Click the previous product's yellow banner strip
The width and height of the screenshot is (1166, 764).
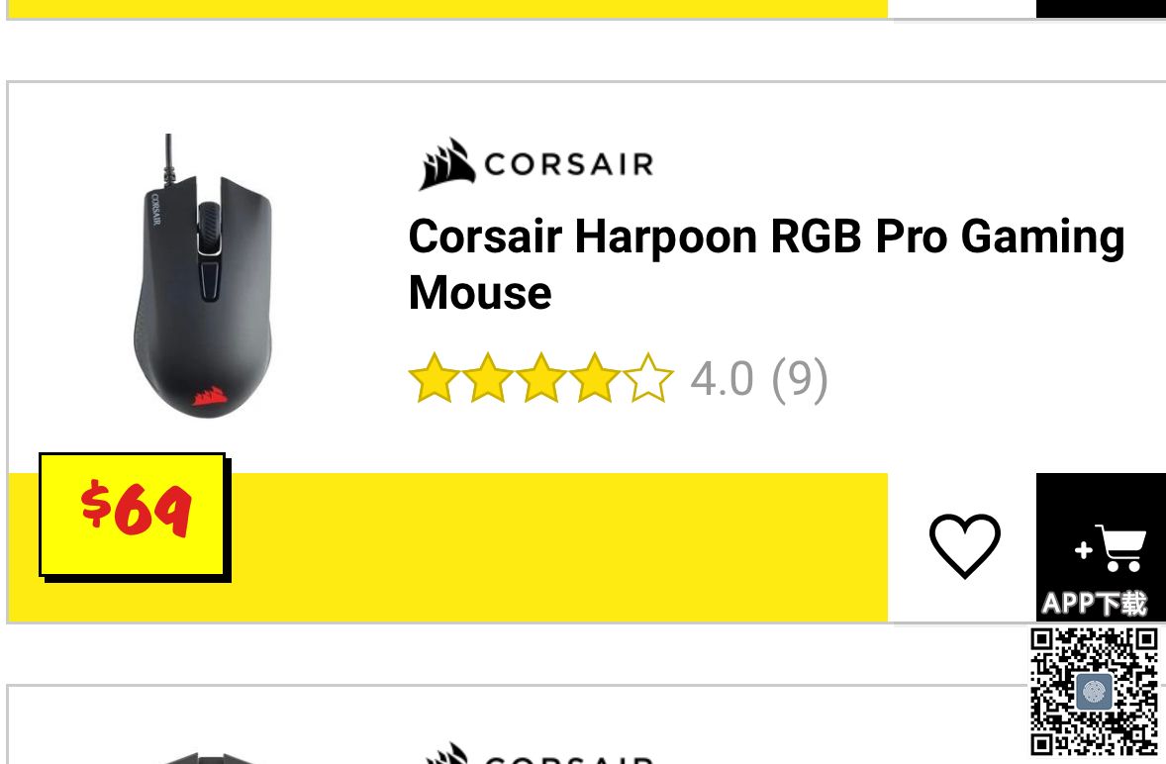(x=447, y=8)
